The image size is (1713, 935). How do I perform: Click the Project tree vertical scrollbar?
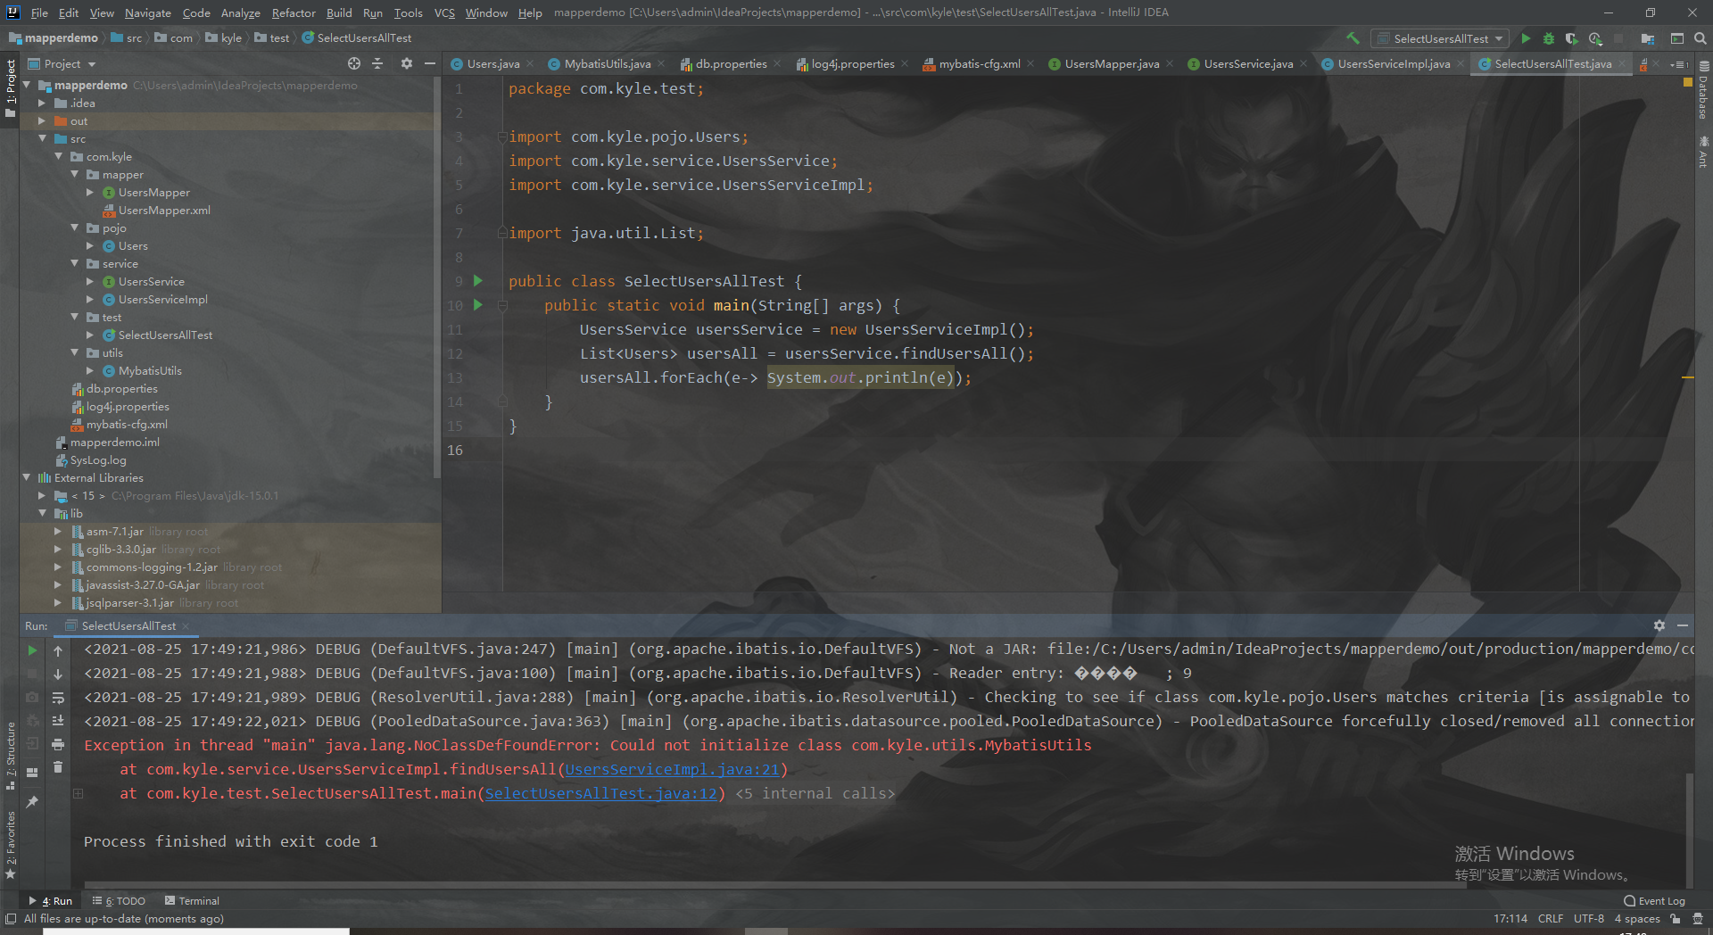[x=437, y=277]
